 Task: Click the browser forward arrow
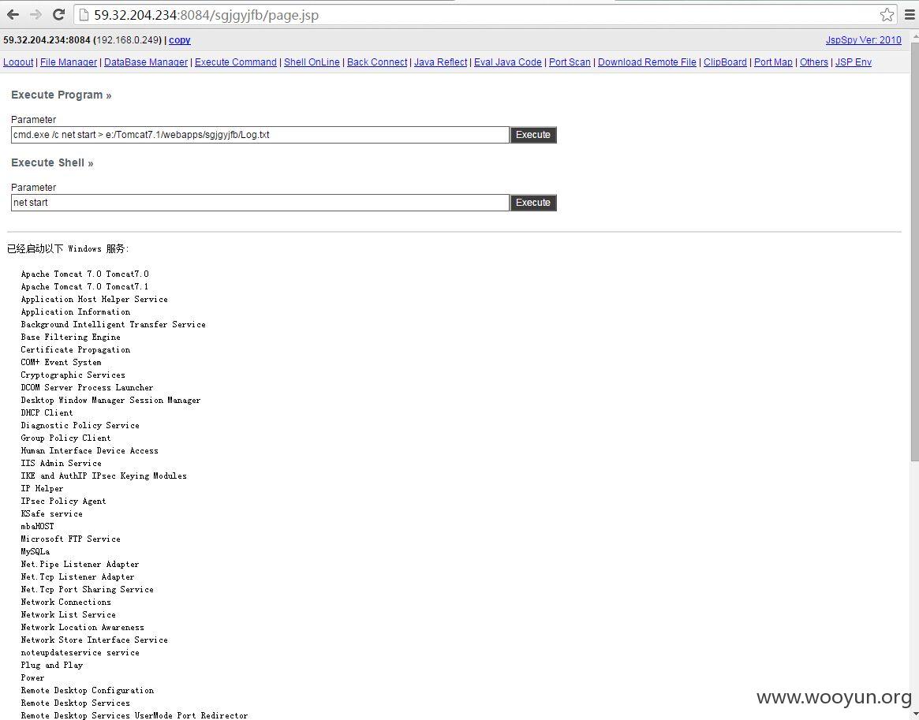coord(35,15)
